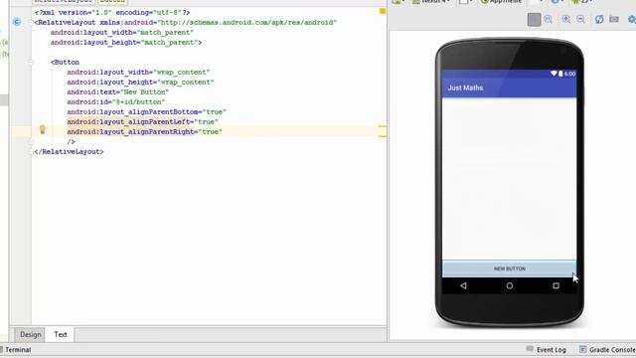
Task: Click the layout_width="wrap_content" line
Action: click(x=138, y=73)
